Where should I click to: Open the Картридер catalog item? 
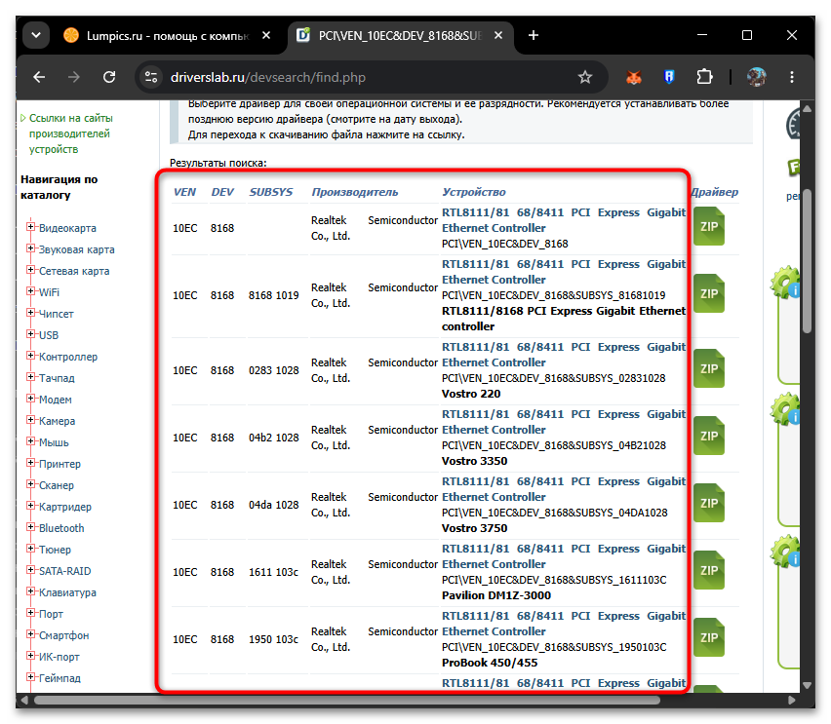pos(65,507)
